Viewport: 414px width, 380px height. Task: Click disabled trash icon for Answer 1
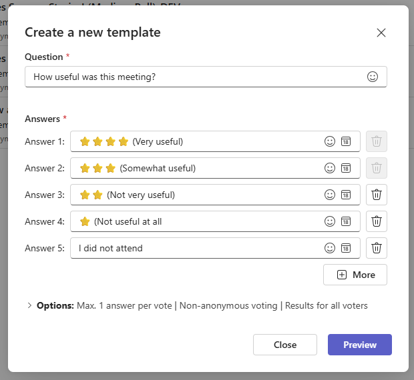point(376,141)
